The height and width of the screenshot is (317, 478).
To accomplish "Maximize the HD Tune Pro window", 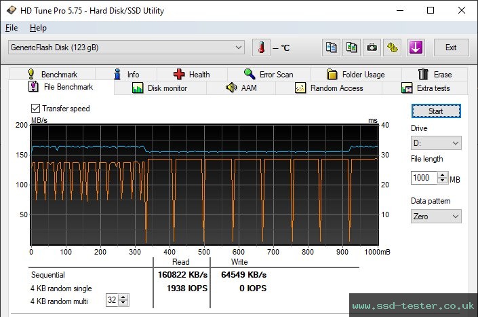I will pos(431,10).
